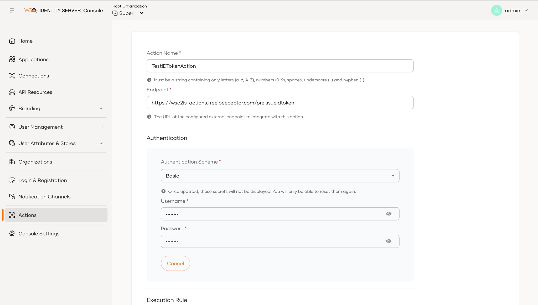This screenshot has height=305, width=538.
Task: Open the Authentication Scheme Basic dropdown
Action: tap(280, 176)
